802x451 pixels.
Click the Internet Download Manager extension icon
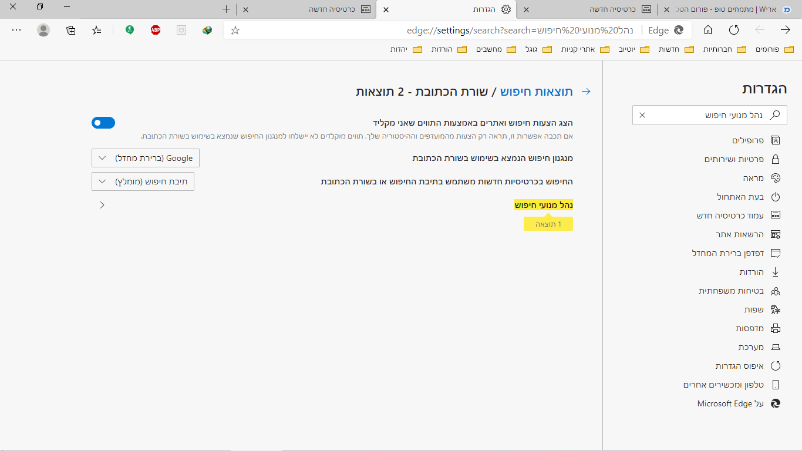(x=207, y=30)
